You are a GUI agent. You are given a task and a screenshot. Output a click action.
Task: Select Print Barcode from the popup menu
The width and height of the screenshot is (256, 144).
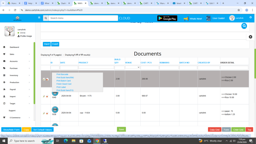tap(62, 74)
